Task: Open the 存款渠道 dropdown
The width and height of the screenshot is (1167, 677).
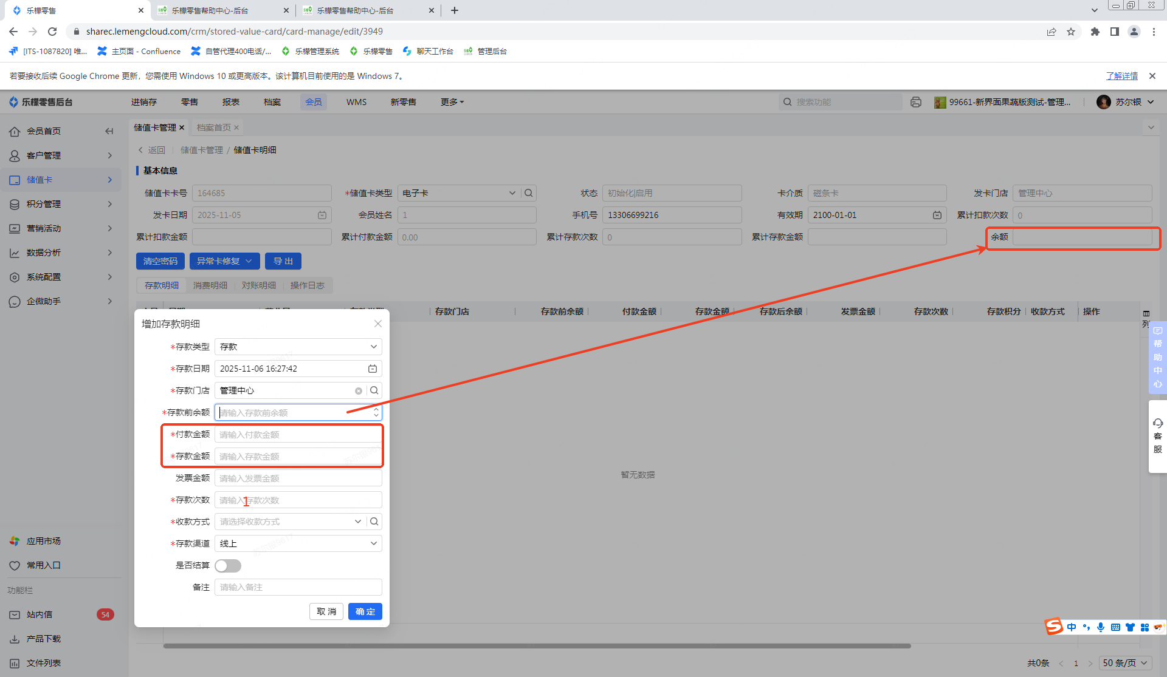Action: (x=298, y=543)
